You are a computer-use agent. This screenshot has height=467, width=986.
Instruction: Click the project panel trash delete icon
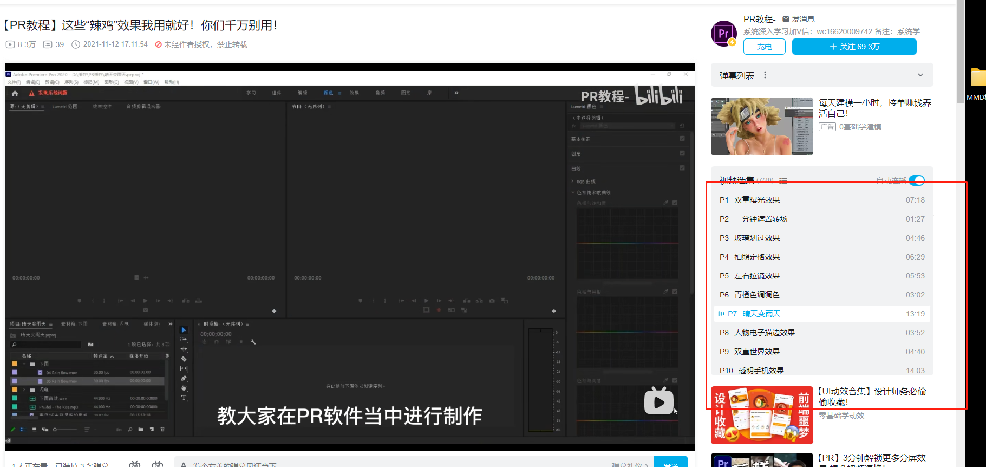tap(162, 429)
